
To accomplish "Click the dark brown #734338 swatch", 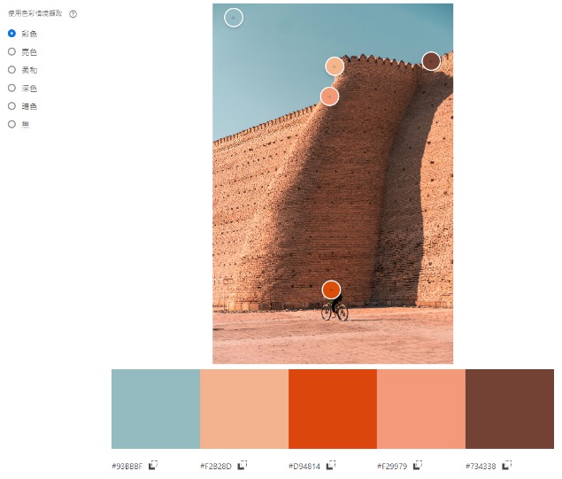I will (510, 409).
